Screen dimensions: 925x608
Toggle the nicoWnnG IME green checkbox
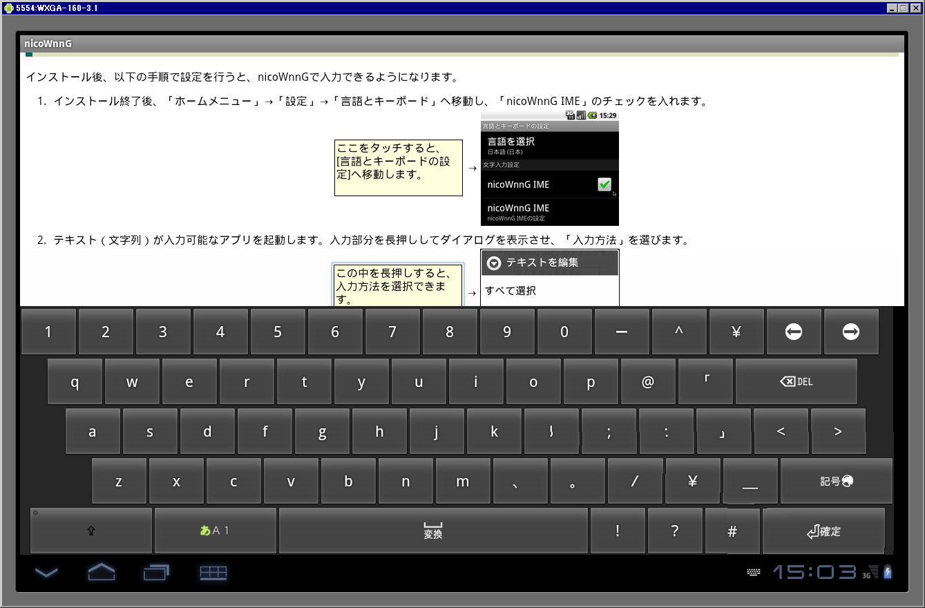point(604,184)
